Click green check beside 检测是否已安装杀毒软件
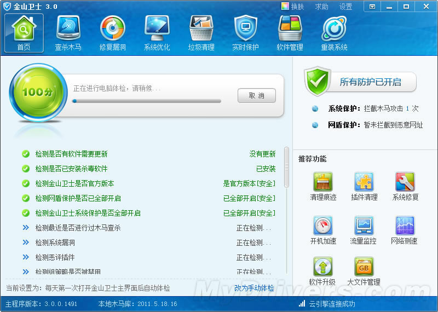The height and width of the screenshot is (312, 438). 26,169
